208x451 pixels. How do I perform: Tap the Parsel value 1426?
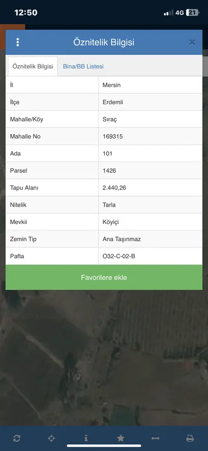tap(109, 171)
